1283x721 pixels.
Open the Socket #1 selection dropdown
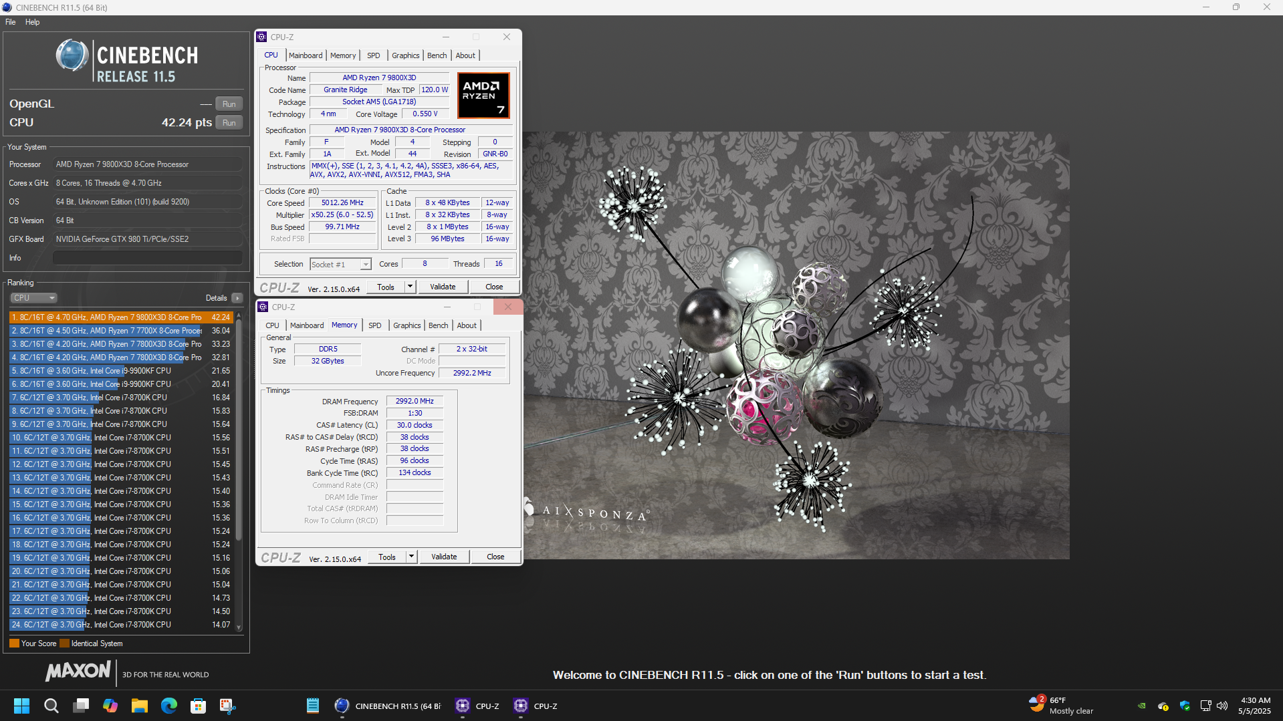coord(340,265)
